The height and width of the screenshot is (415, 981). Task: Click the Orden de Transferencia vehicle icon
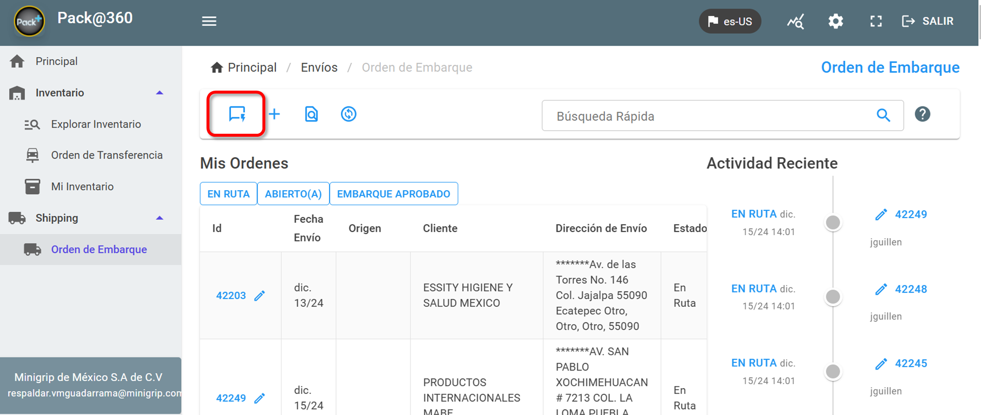pyautogui.click(x=32, y=155)
